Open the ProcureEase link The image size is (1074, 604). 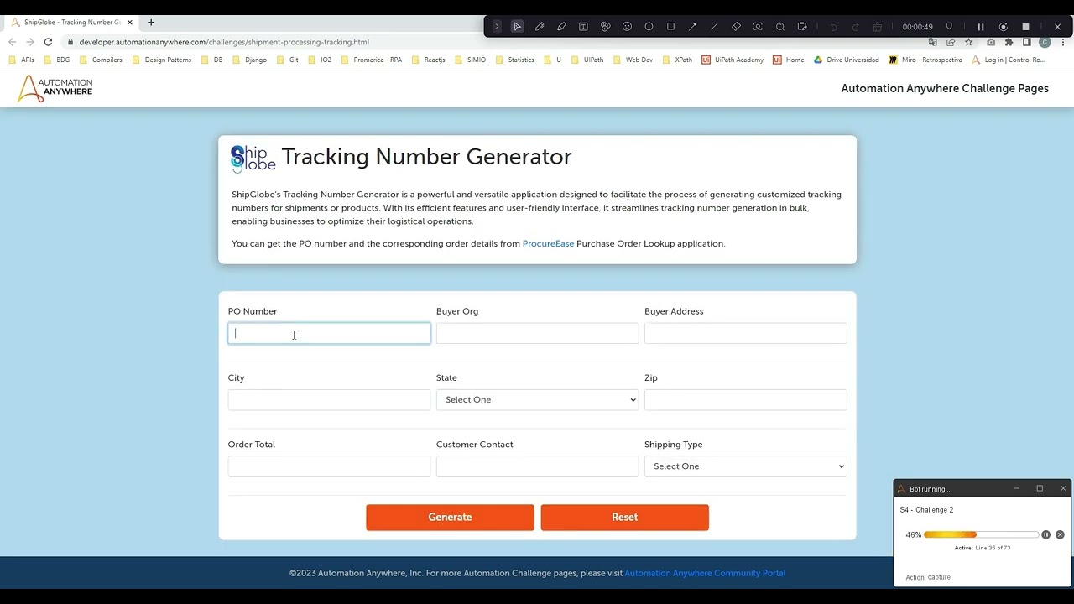(x=548, y=243)
